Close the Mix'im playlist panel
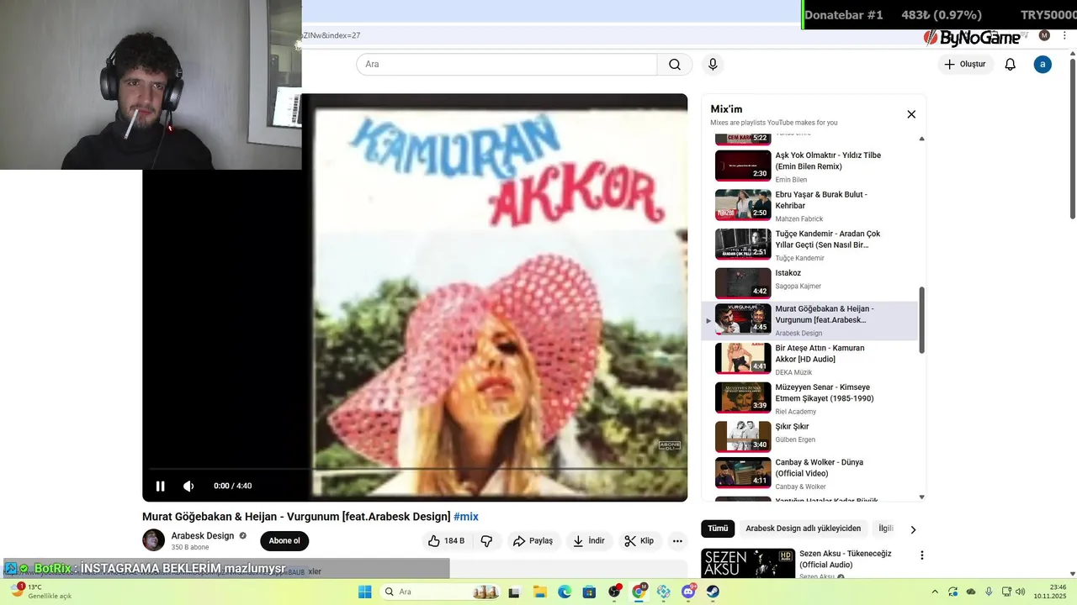Viewport: 1077px width, 605px height. [x=911, y=114]
